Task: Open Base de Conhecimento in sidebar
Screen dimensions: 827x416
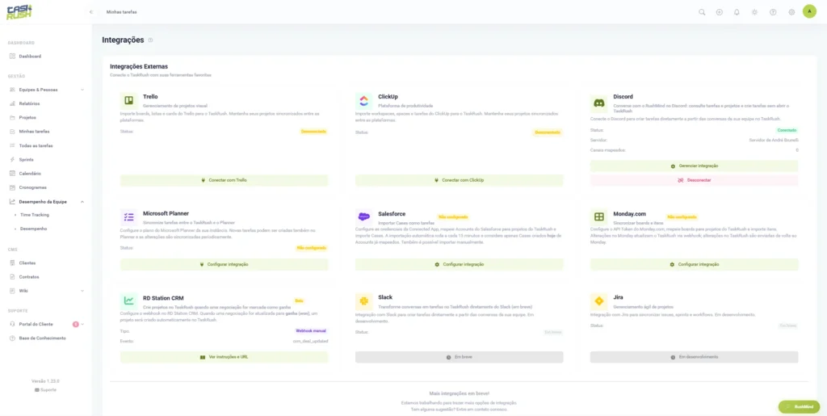Action: click(x=42, y=338)
